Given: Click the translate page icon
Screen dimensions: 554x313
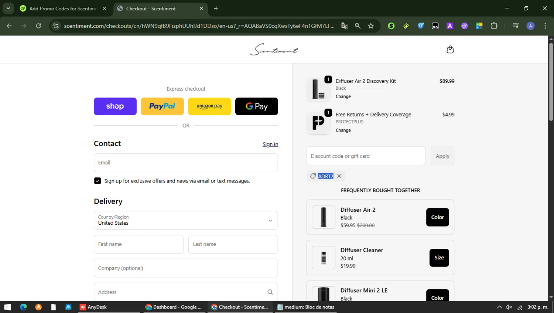Looking at the screenshot, I should pos(345,26).
